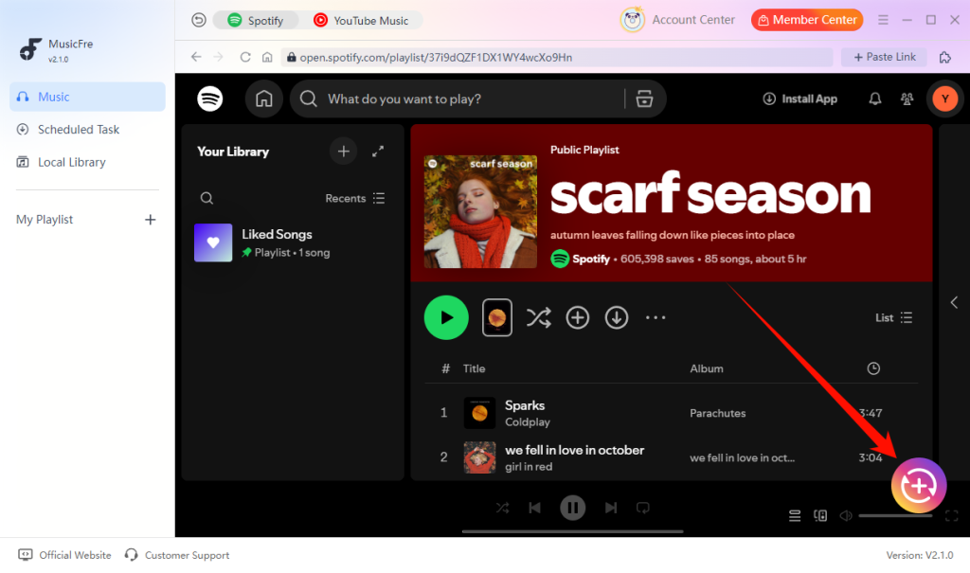Click the Paste Link button
This screenshot has width=970, height=573.
click(884, 57)
